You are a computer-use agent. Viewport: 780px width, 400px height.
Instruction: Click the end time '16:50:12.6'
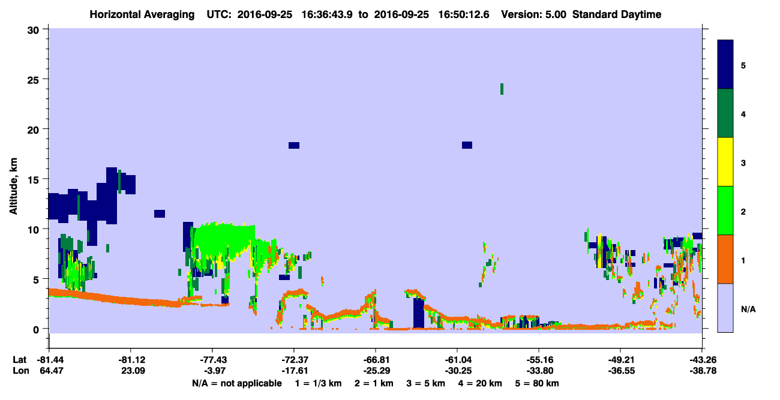pos(464,14)
